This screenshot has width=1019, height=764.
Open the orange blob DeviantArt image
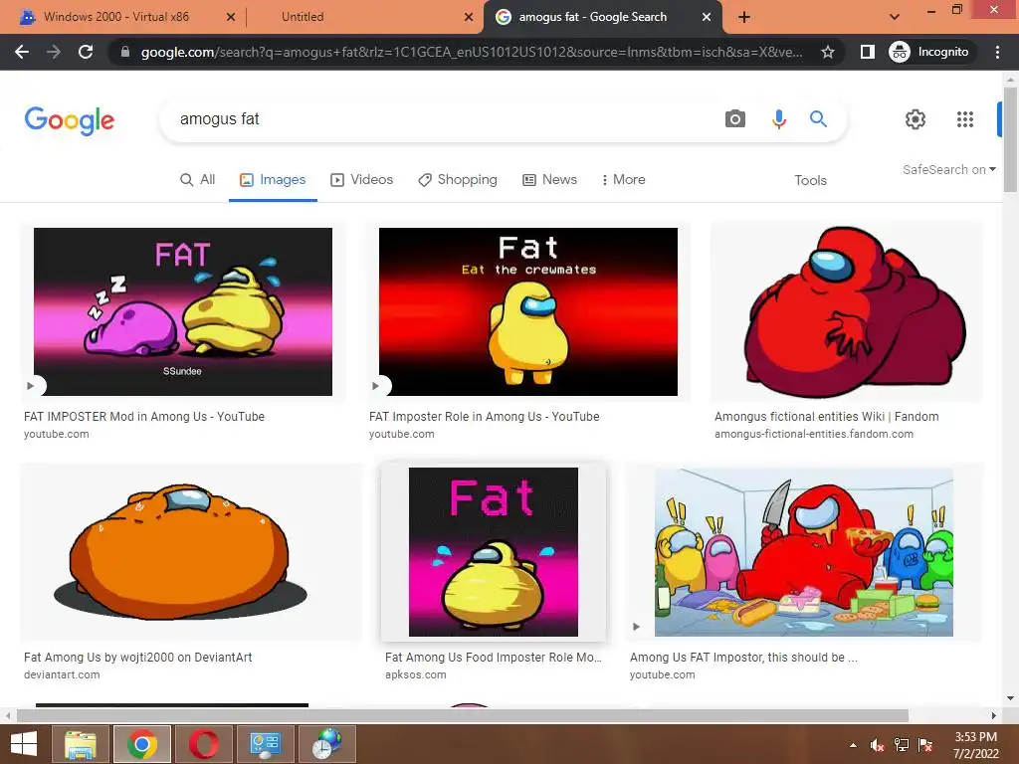[x=190, y=552]
